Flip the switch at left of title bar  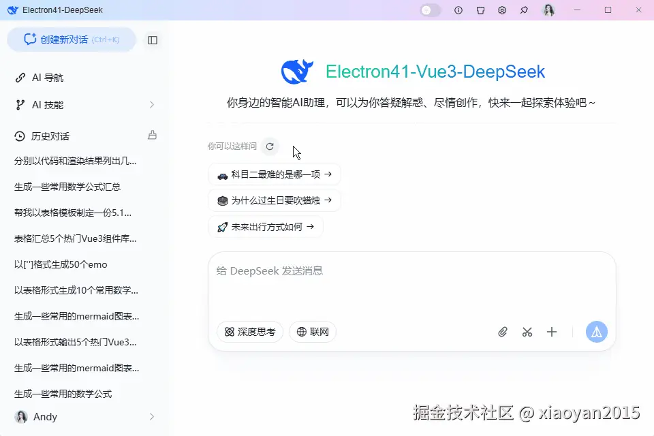pyautogui.click(x=429, y=10)
